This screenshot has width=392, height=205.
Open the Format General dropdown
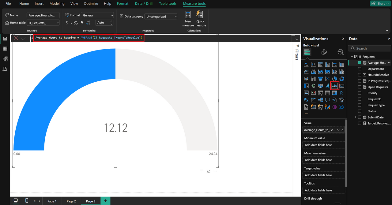pyautogui.click(x=97, y=15)
